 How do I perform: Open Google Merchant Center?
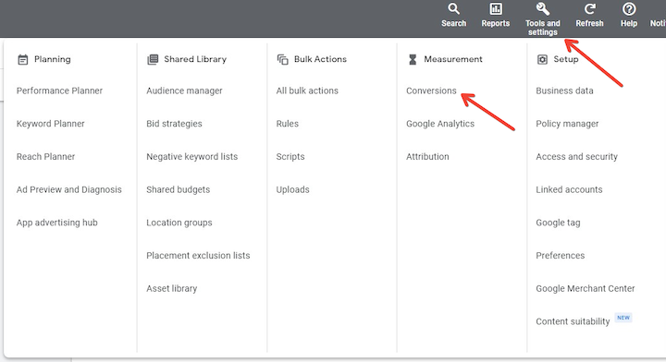(586, 289)
